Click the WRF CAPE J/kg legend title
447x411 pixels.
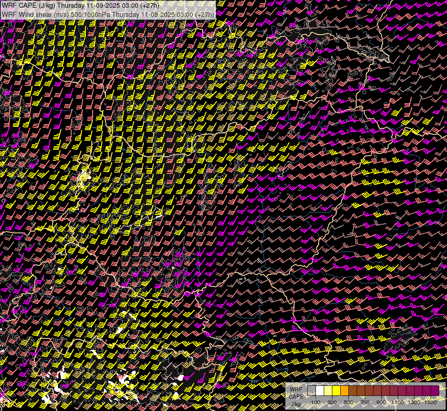tap(296, 396)
